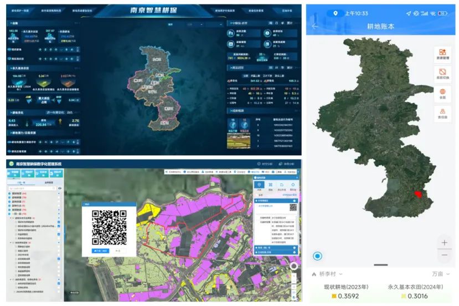Screen dimensions: 459x306
Task: Select the first tab in the attribute query panel
Action: 259,186
